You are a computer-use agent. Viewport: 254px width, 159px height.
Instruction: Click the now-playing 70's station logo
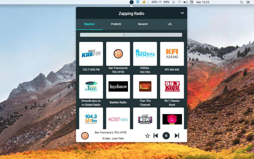click(x=85, y=136)
